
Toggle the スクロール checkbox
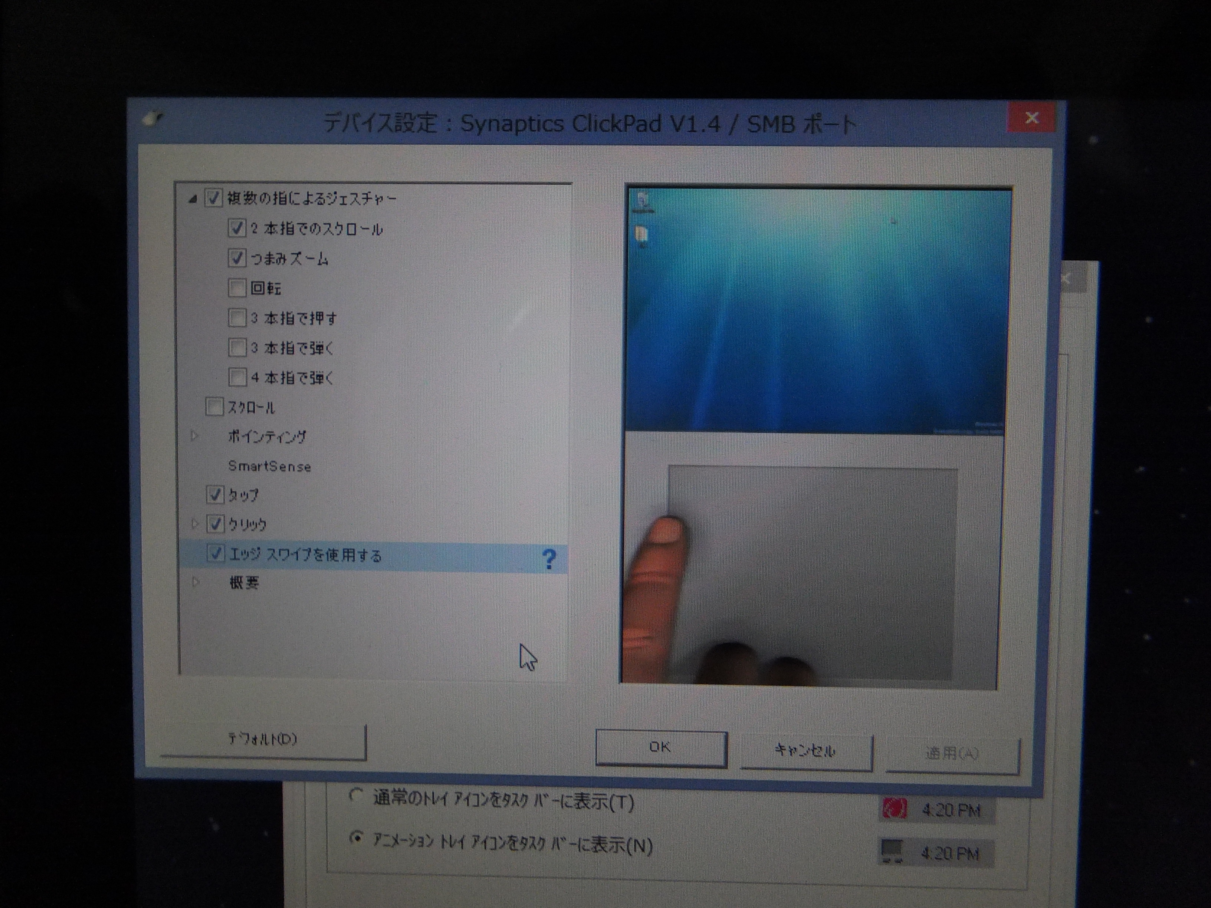214,407
